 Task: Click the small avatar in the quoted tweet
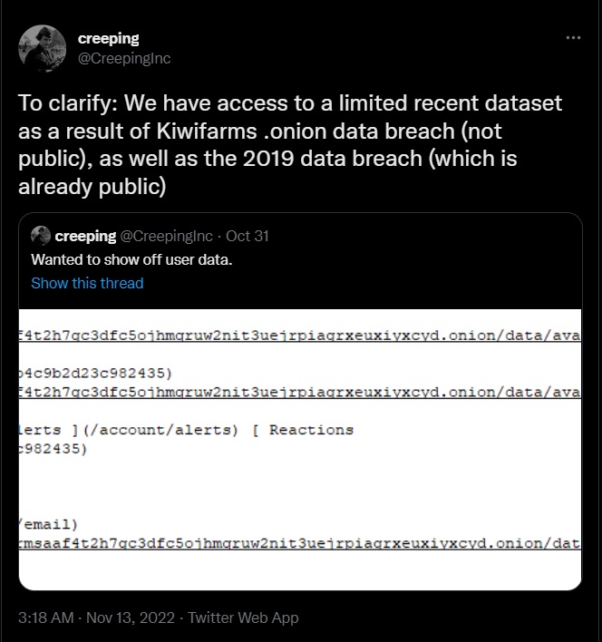tap(41, 237)
